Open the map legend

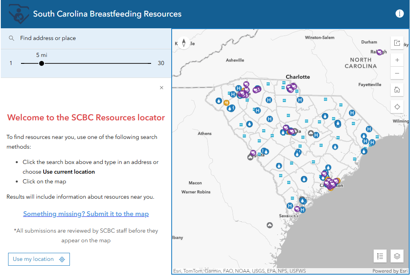point(380,256)
